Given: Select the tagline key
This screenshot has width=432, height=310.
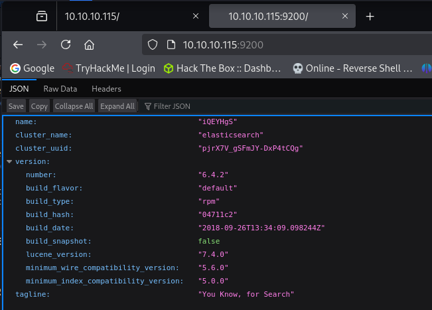Looking at the screenshot, I should [33, 294].
